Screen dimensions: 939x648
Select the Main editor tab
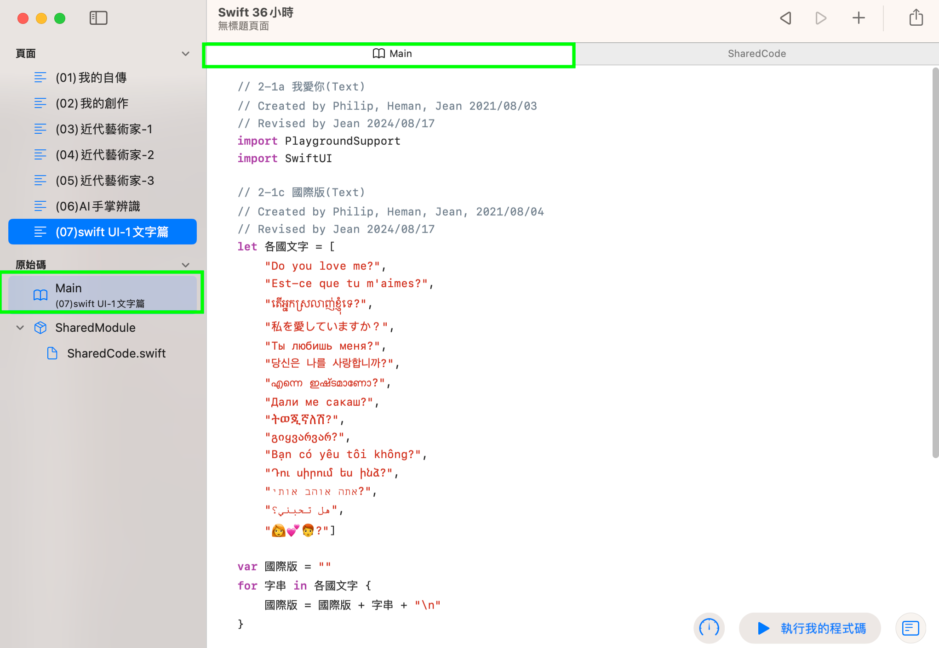pos(392,54)
